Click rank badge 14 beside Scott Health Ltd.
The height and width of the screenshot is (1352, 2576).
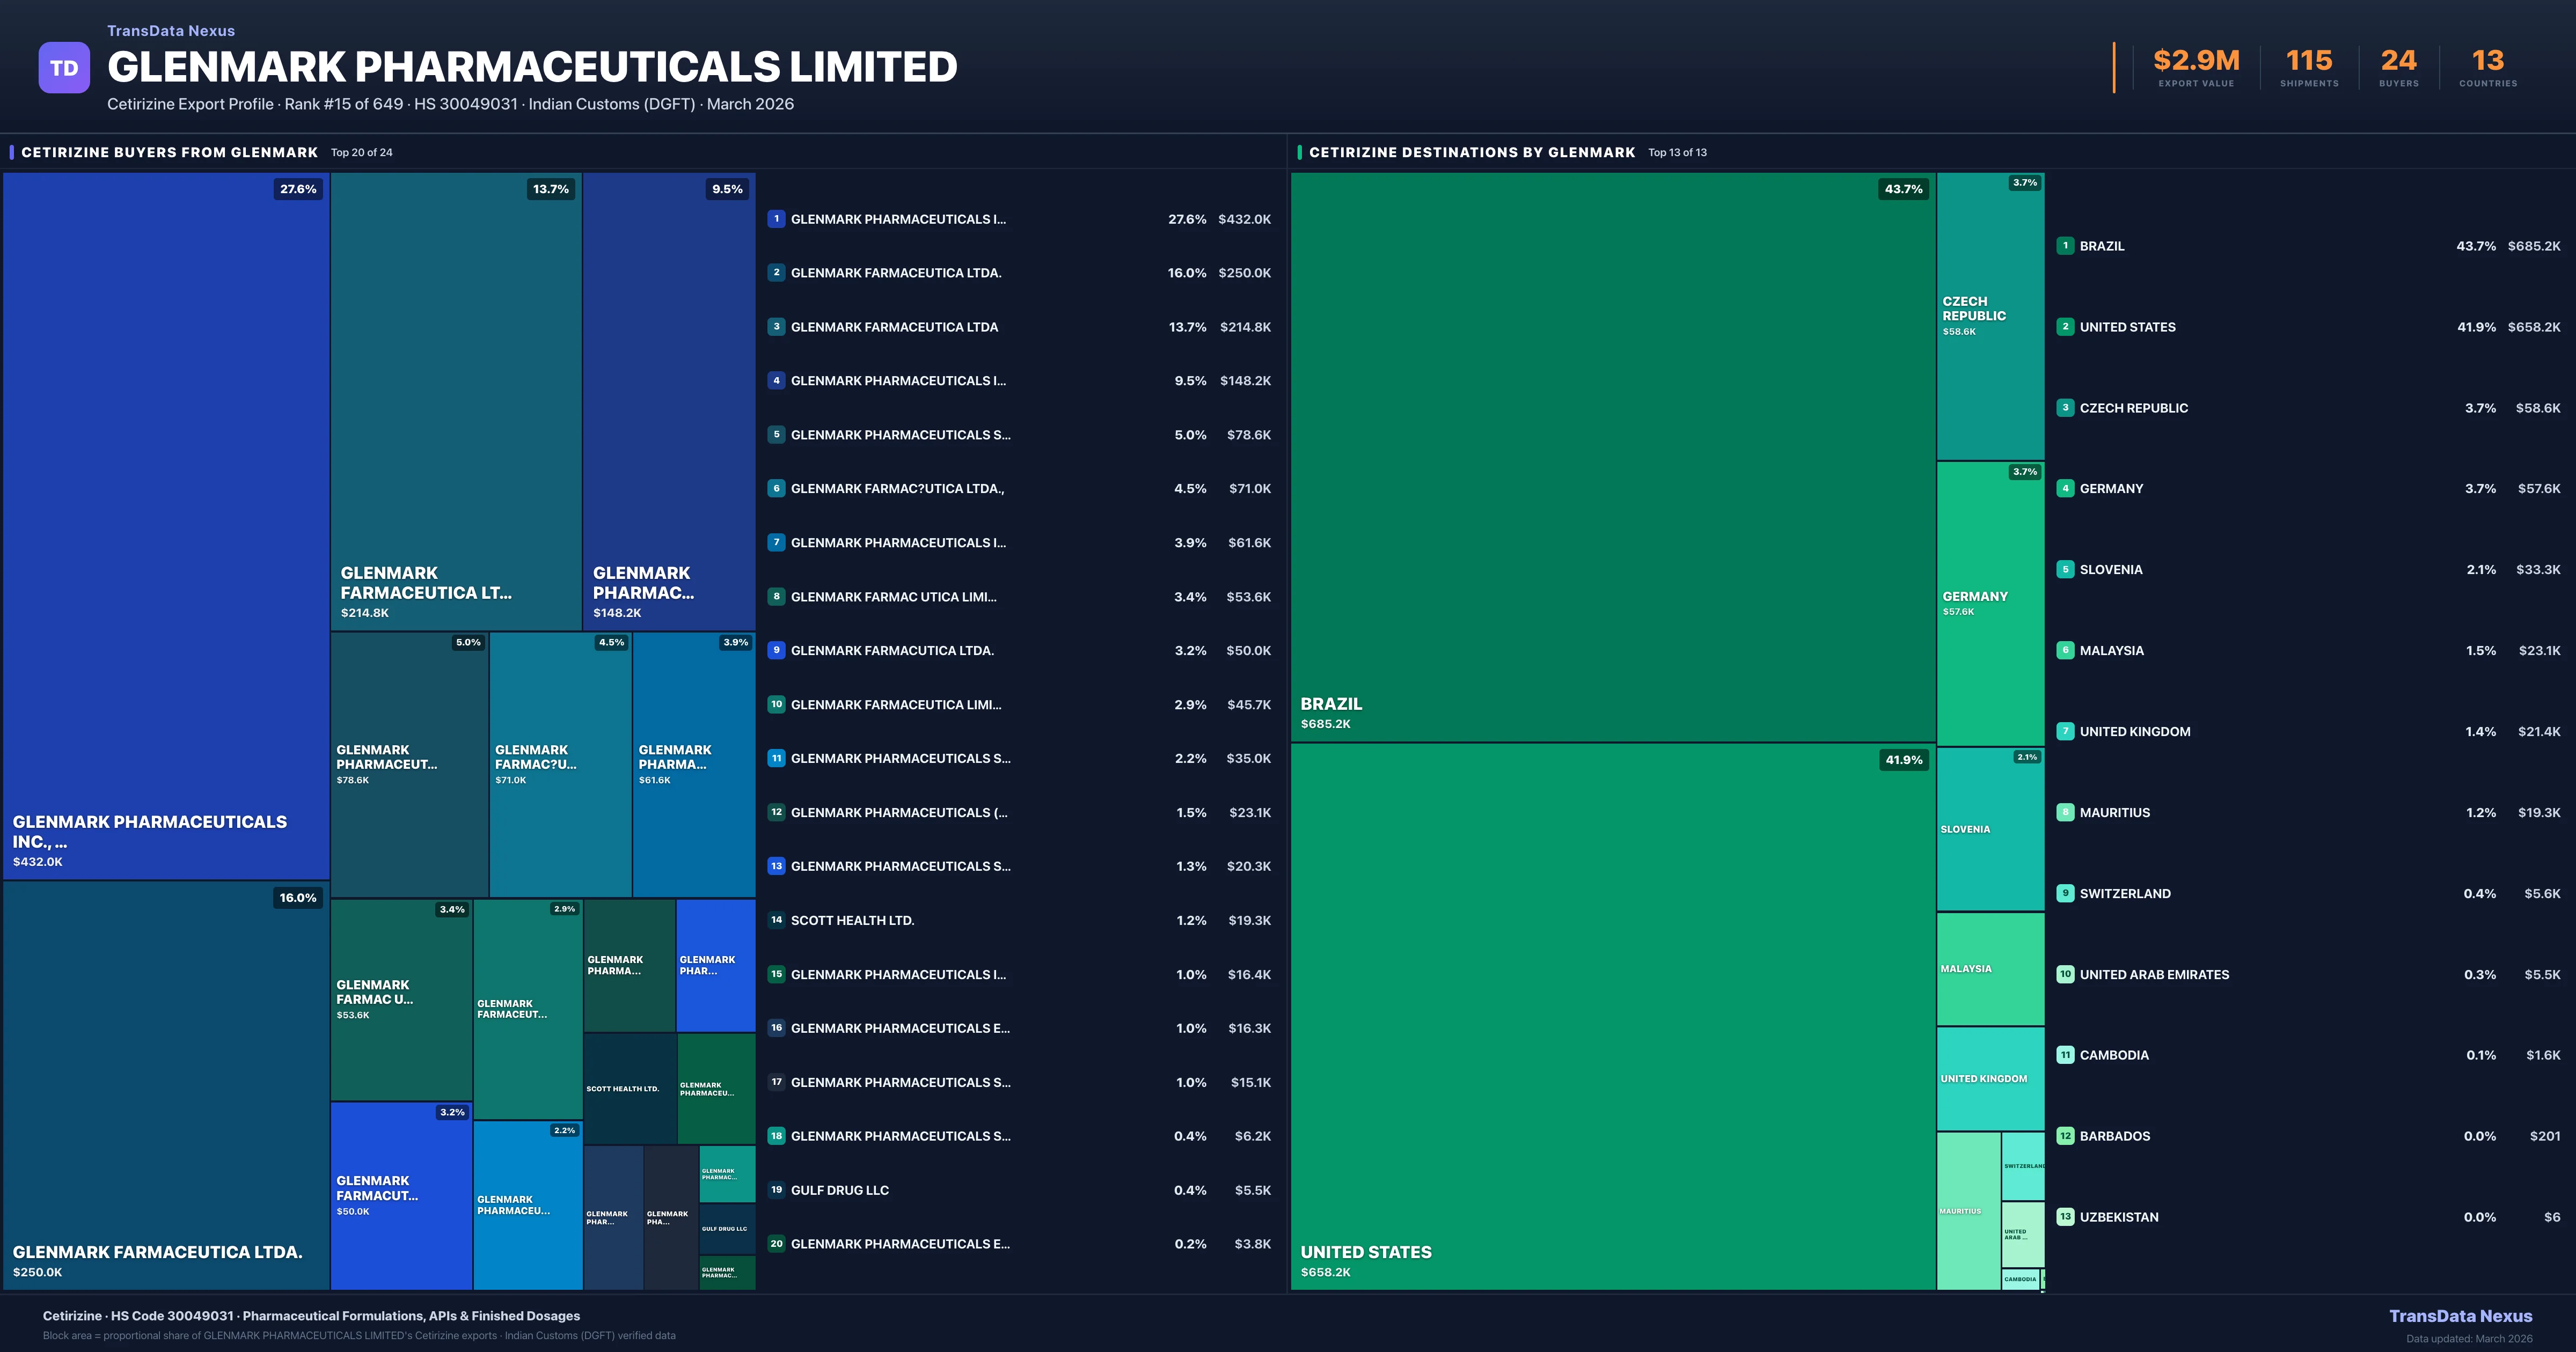point(776,920)
